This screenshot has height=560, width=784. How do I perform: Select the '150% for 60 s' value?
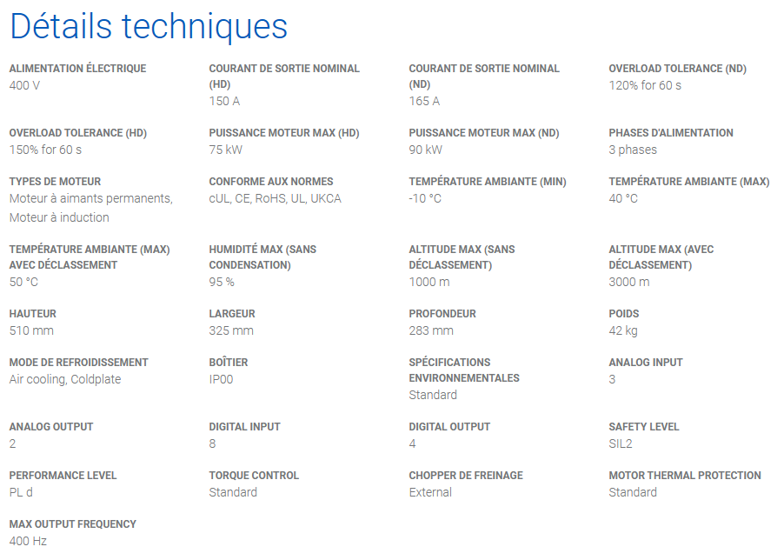(x=45, y=150)
